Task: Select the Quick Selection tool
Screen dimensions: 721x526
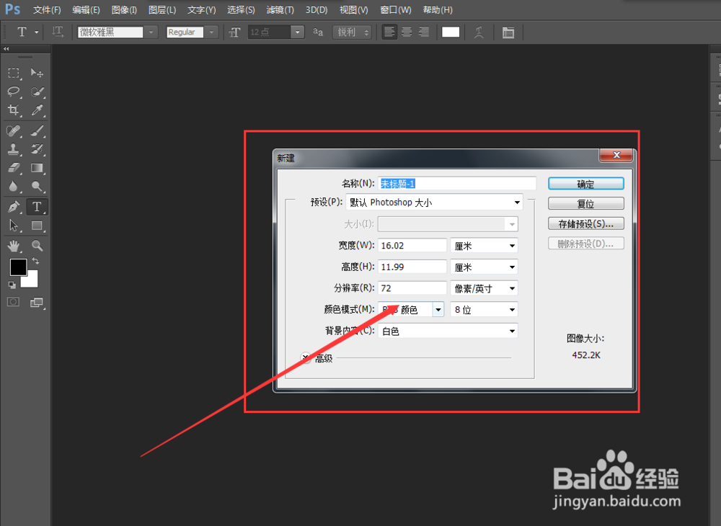Action: pos(37,92)
